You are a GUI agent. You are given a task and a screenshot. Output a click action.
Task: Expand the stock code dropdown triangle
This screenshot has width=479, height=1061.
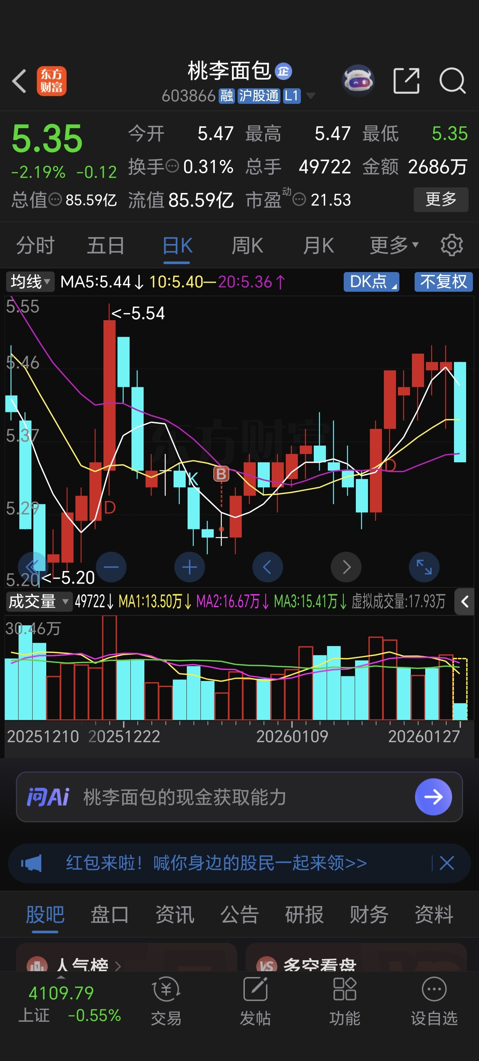(x=310, y=95)
